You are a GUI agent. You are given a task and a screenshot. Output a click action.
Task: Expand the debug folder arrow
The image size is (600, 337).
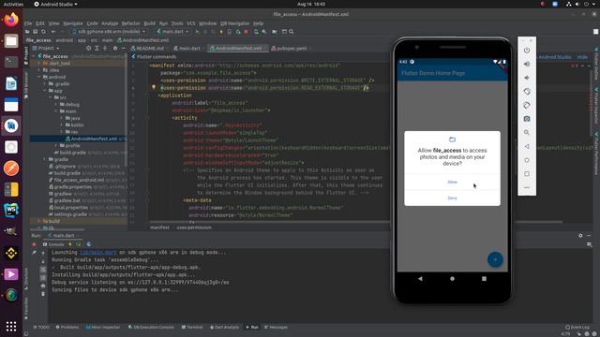56,104
